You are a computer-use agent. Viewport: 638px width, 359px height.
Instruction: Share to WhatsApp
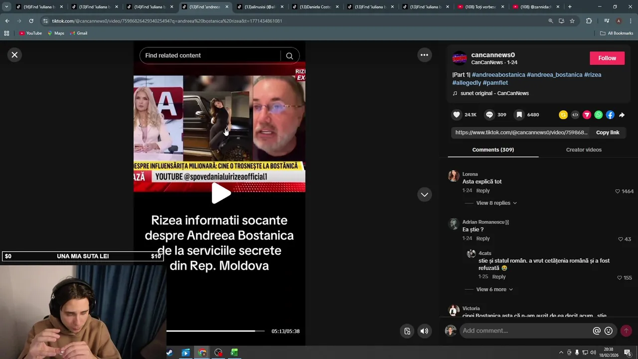coord(598,115)
